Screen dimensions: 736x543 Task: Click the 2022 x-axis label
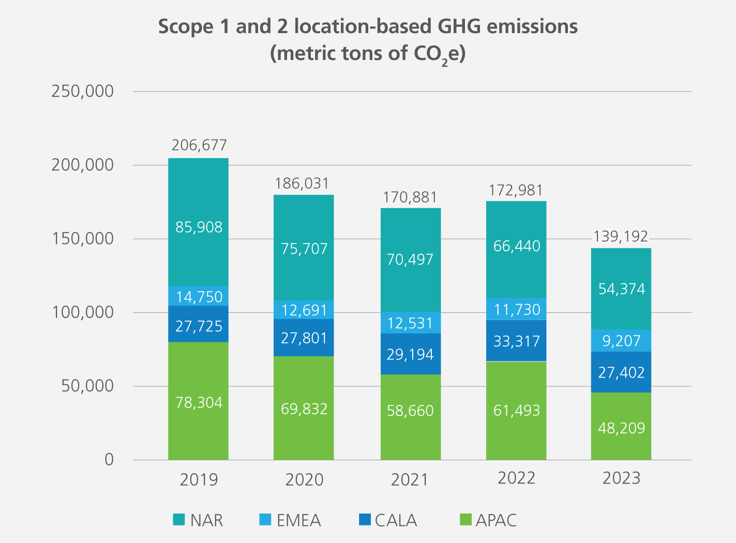click(516, 478)
